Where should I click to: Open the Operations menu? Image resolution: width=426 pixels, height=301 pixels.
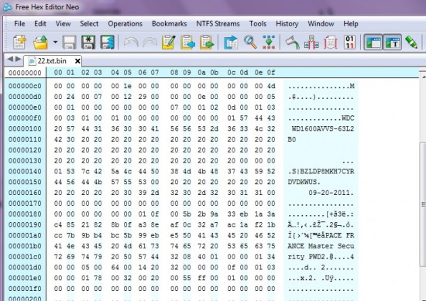pyautogui.click(x=125, y=24)
